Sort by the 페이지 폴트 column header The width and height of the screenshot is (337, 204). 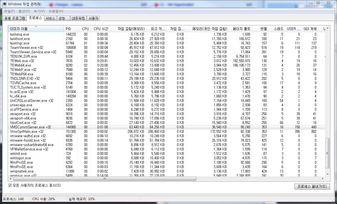pyautogui.click(x=240, y=29)
